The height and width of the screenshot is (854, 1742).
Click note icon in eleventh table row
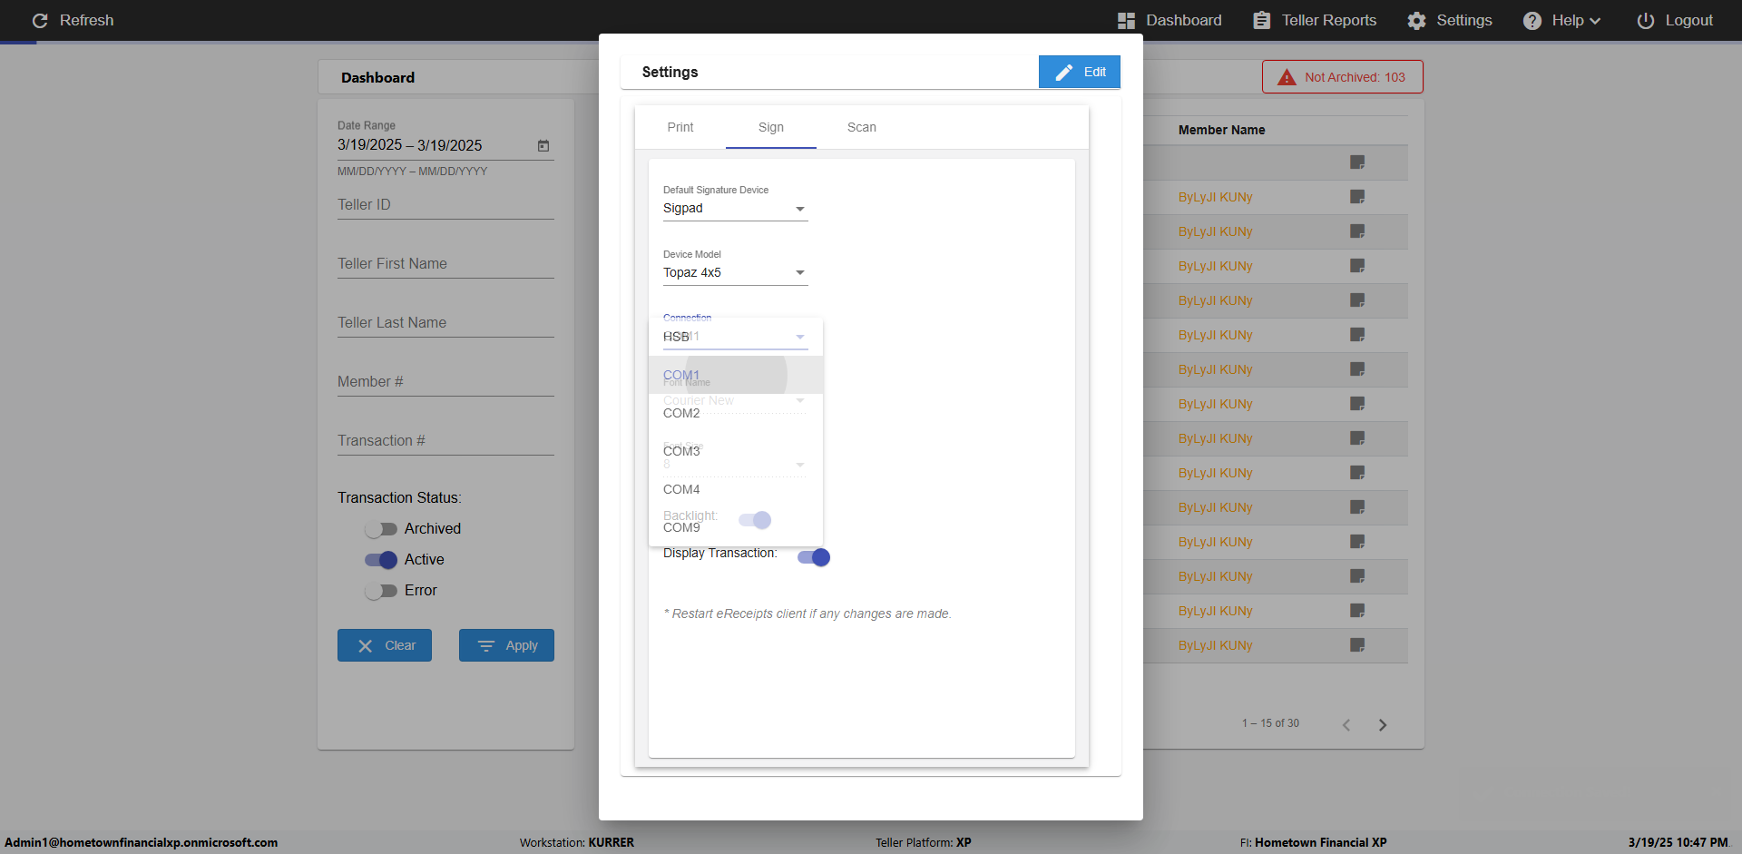click(x=1357, y=507)
